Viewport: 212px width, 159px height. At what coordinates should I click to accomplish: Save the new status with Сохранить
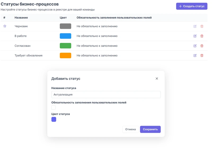(150, 129)
